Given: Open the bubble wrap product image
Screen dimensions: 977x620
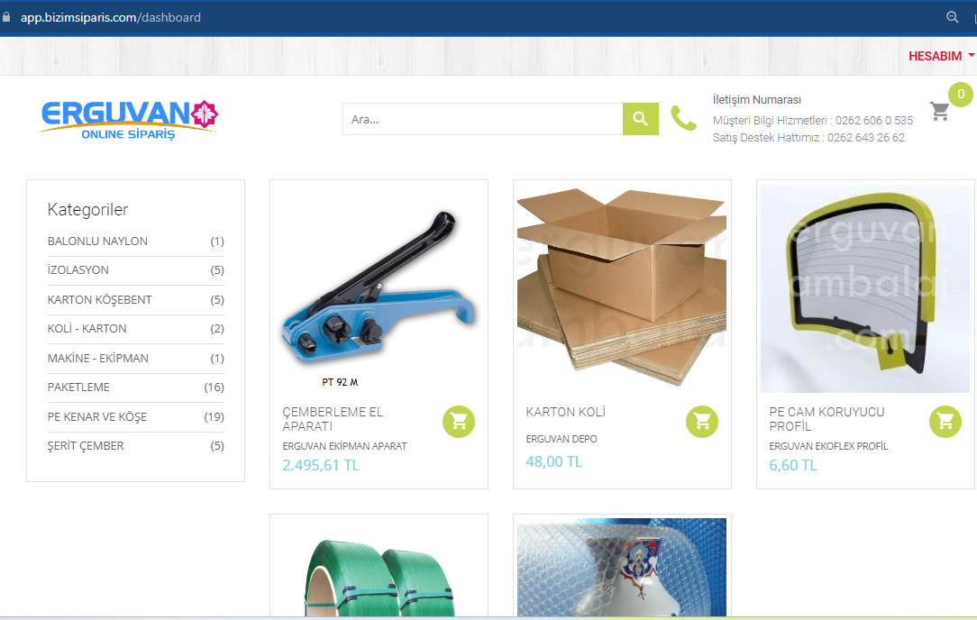Looking at the screenshot, I should [622, 568].
